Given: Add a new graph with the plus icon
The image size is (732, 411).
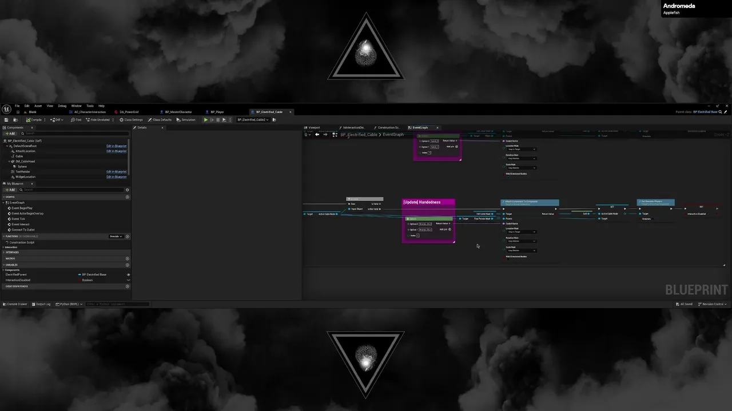Looking at the screenshot, I should pos(127,197).
